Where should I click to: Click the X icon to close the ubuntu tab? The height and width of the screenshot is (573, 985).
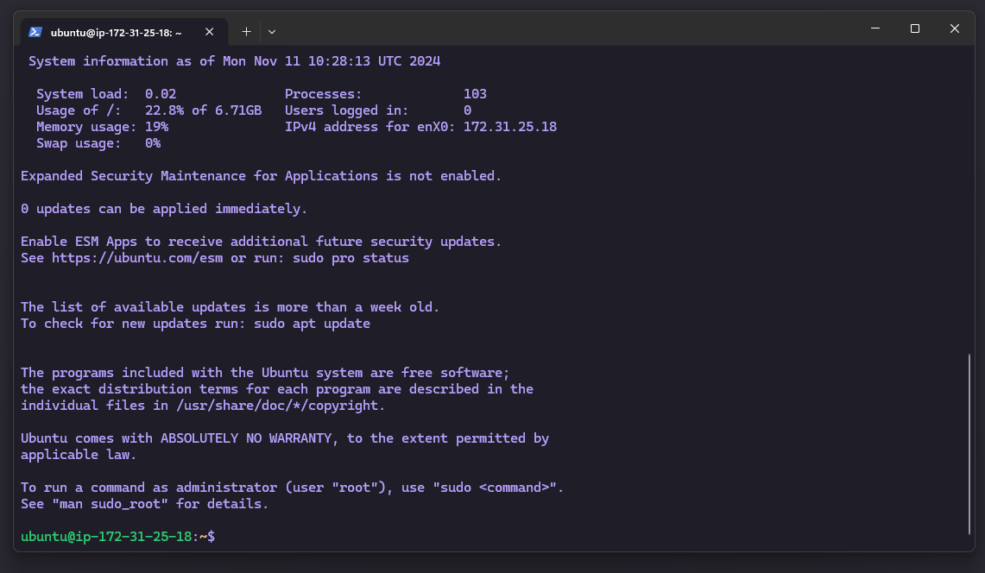[x=209, y=31]
